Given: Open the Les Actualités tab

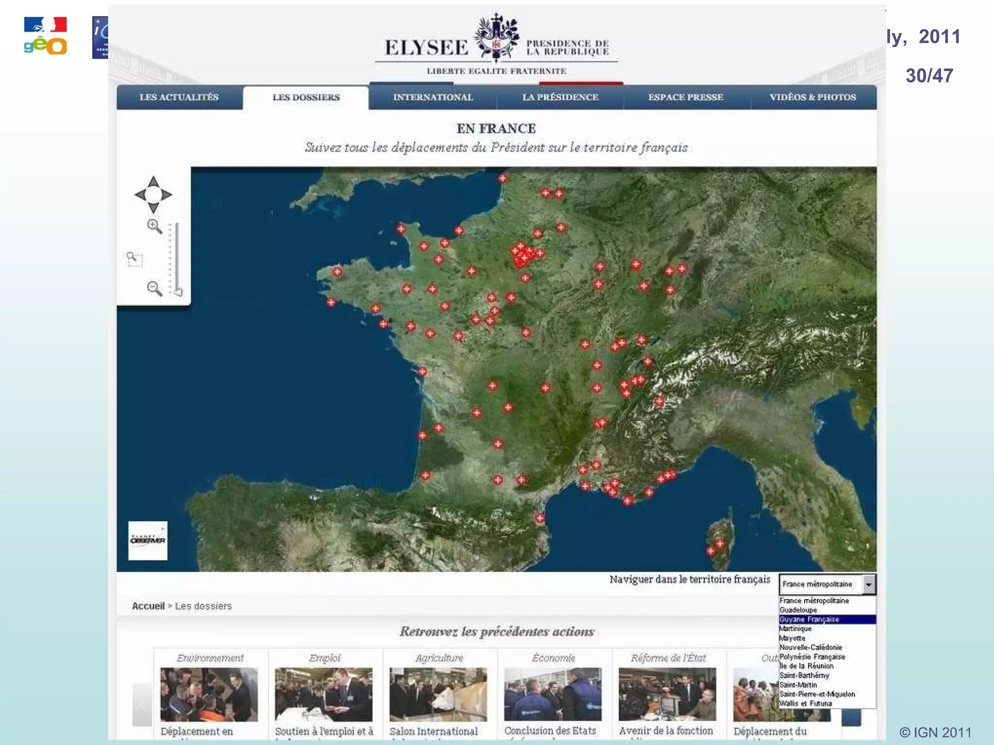Looking at the screenshot, I should pyautogui.click(x=179, y=97).
